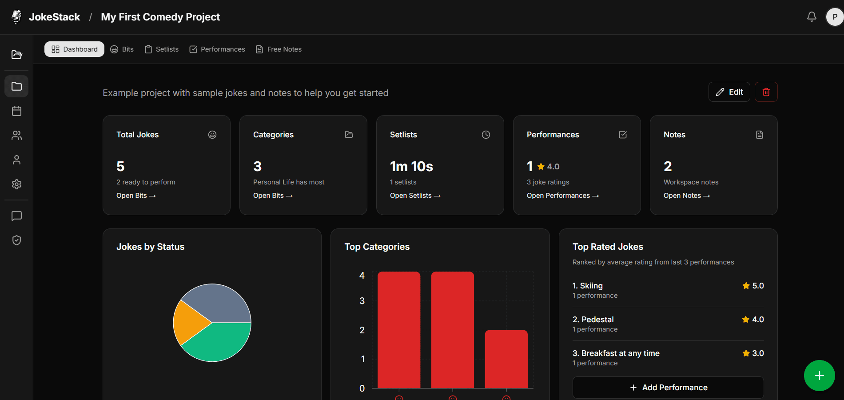Click the checkbox icon on Performances card
This screenshot has height=400, width=844.
pyautogui.click(x=623, y=135)
